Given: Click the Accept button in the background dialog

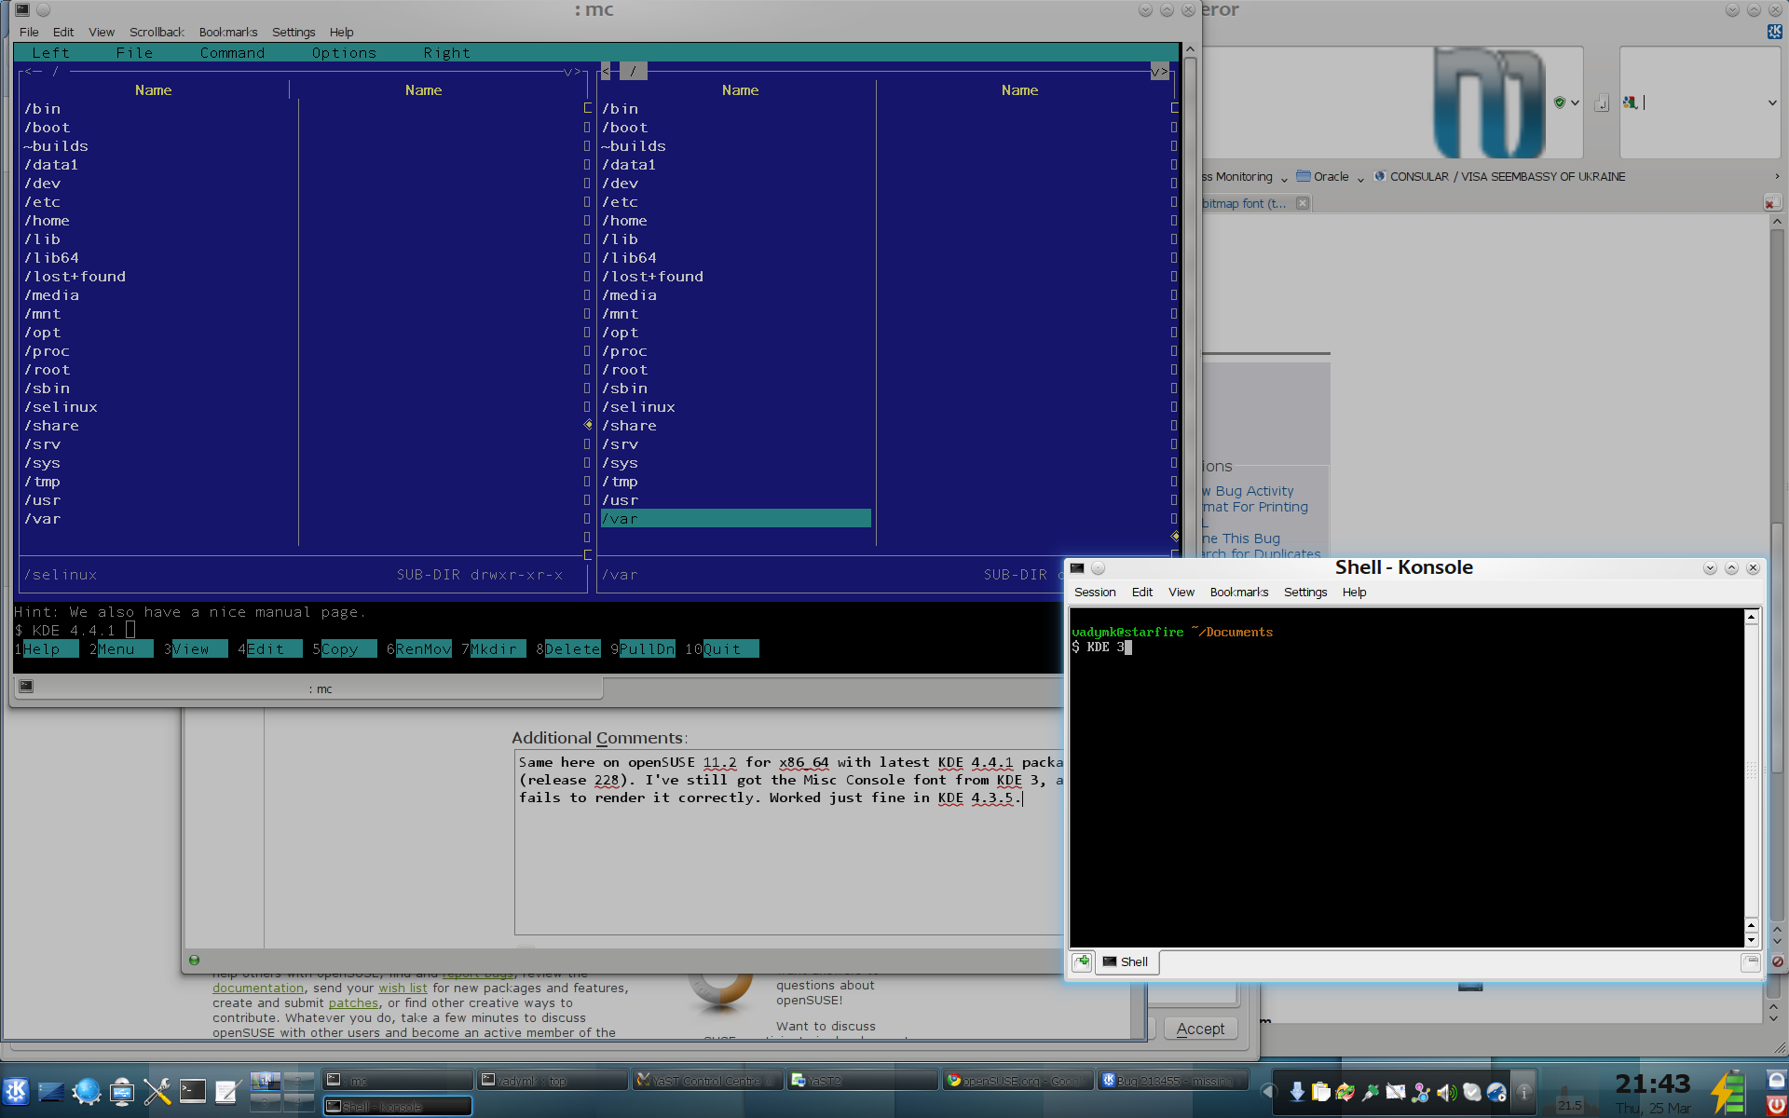Looking at the screenshot, I should pyautogui.click(x=1200, y=1029).
